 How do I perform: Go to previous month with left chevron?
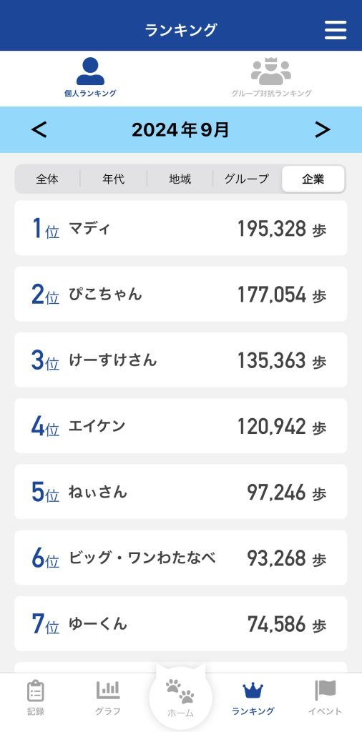coord(39,129)
